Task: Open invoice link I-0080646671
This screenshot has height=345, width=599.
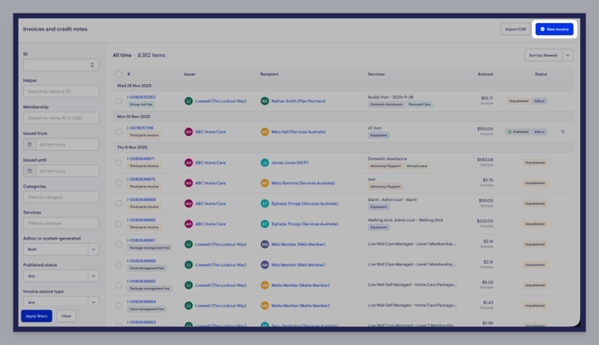Action: pos(140,159)
